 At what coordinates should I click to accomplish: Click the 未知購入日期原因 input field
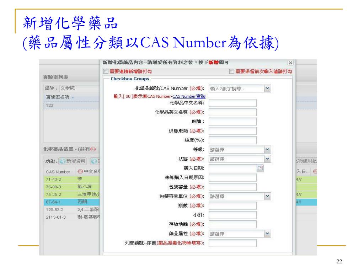232,178
